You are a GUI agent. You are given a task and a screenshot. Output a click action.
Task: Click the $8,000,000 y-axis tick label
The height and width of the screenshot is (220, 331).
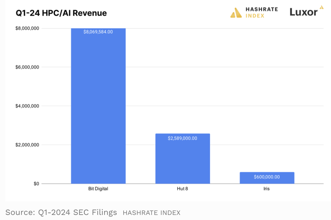pos(27,28)
